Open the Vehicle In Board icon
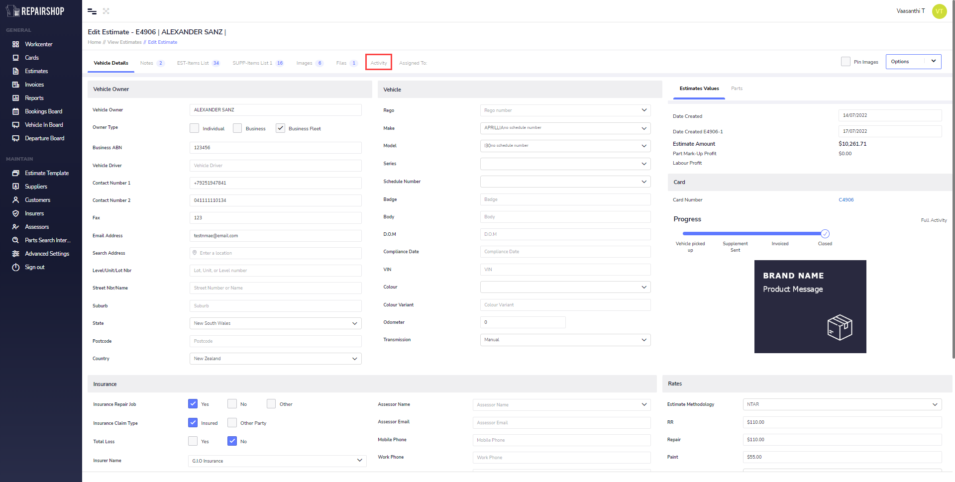 point(15,125)
